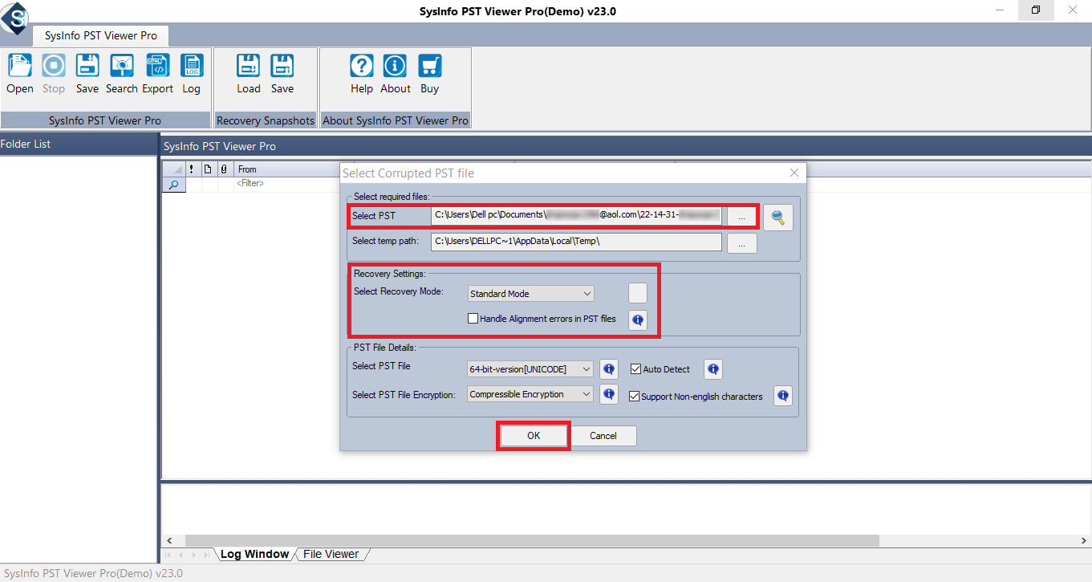The width and height of the screenshot is (1092, 582).
Task: Click the About SysInfo PST Viewer Pro group label
Action: coord(396,120)
